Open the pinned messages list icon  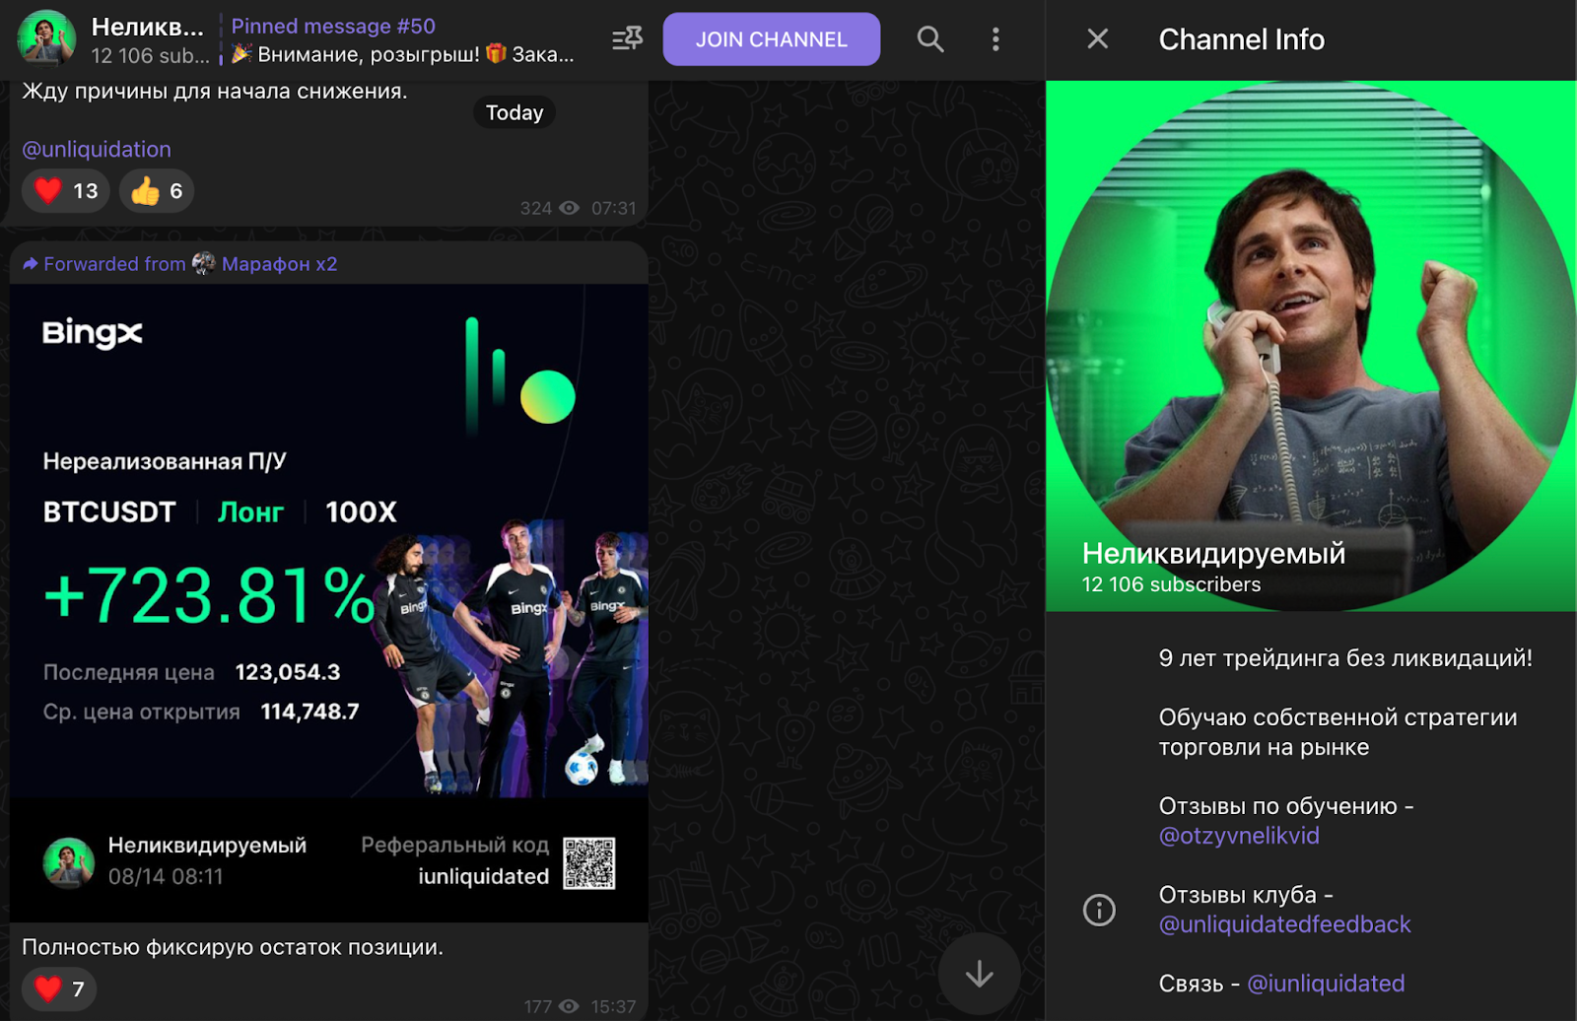click(627, 39)
